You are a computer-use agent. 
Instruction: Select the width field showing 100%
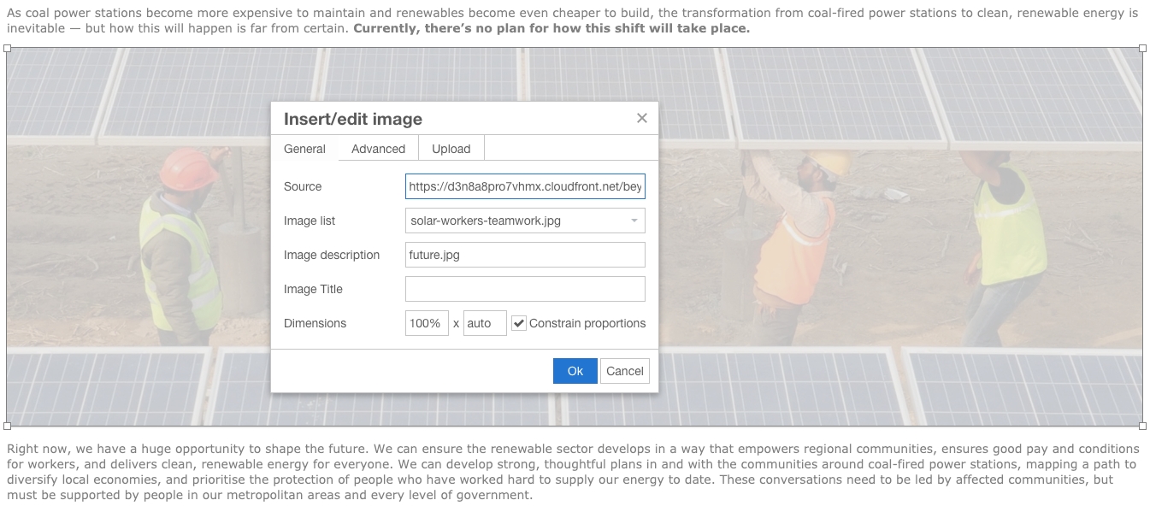(x=427, y=323)
